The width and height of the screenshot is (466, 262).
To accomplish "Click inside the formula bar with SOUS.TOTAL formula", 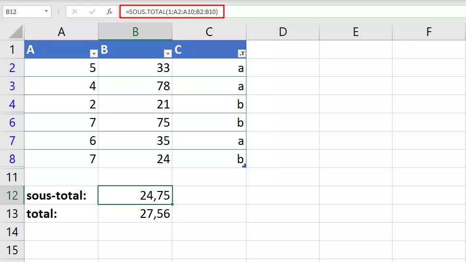I will click(293, 12).
